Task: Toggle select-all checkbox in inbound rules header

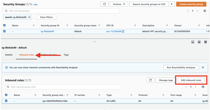Action: coord(6,95)
